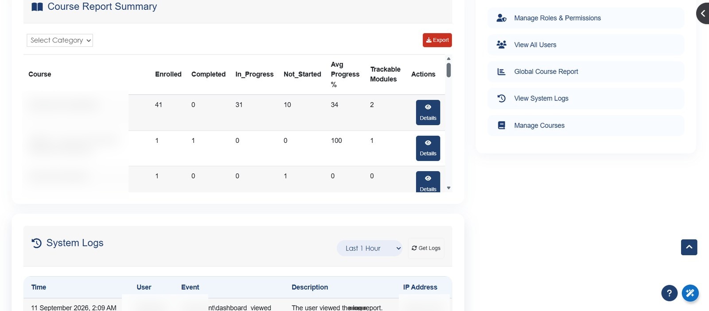Open Manage Courses

click(586, 126)
